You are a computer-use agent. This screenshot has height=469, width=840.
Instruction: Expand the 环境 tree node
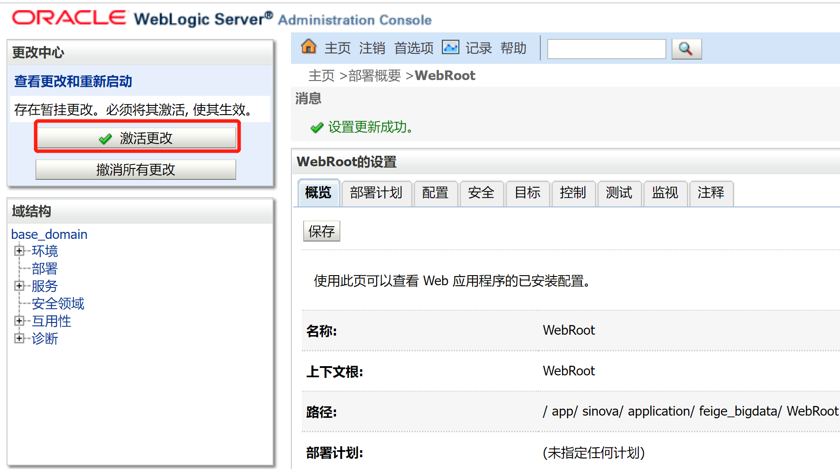19,251
